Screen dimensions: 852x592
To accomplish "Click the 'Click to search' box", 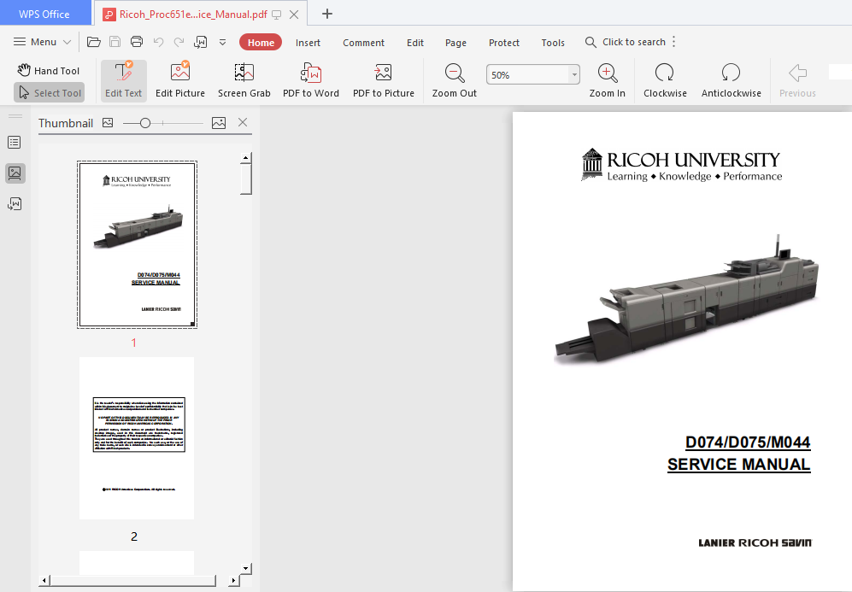I will pos(626,42).
